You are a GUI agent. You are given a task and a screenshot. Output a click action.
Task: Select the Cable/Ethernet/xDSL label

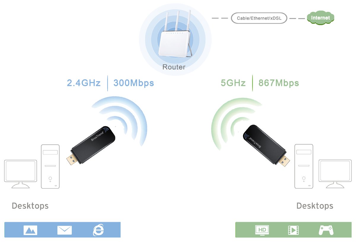[x=259, y=18]
